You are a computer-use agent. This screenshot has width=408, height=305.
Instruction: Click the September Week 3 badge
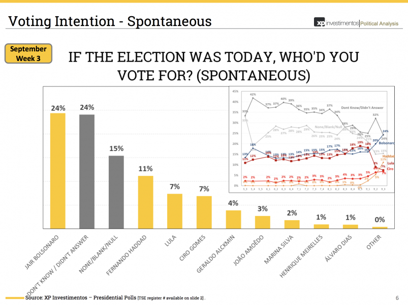[28, 53]
